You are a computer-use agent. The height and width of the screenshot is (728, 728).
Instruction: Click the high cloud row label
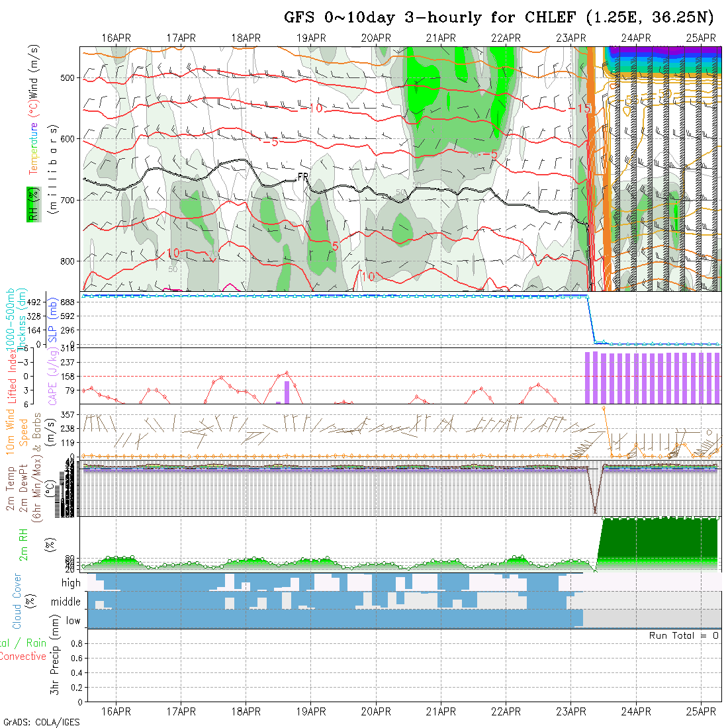71,582
